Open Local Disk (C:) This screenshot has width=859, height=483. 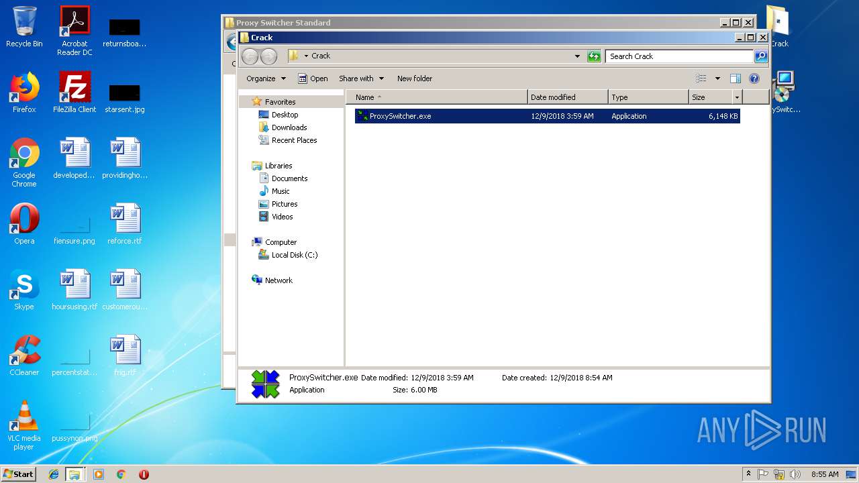[x=294, y=255]
